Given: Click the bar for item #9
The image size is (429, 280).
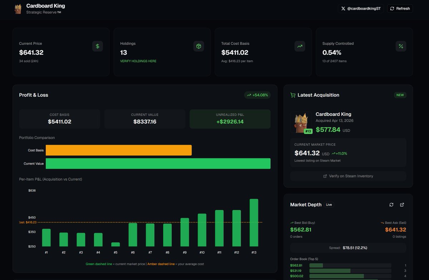Looking at the screenshot, I should click(185, 232).
